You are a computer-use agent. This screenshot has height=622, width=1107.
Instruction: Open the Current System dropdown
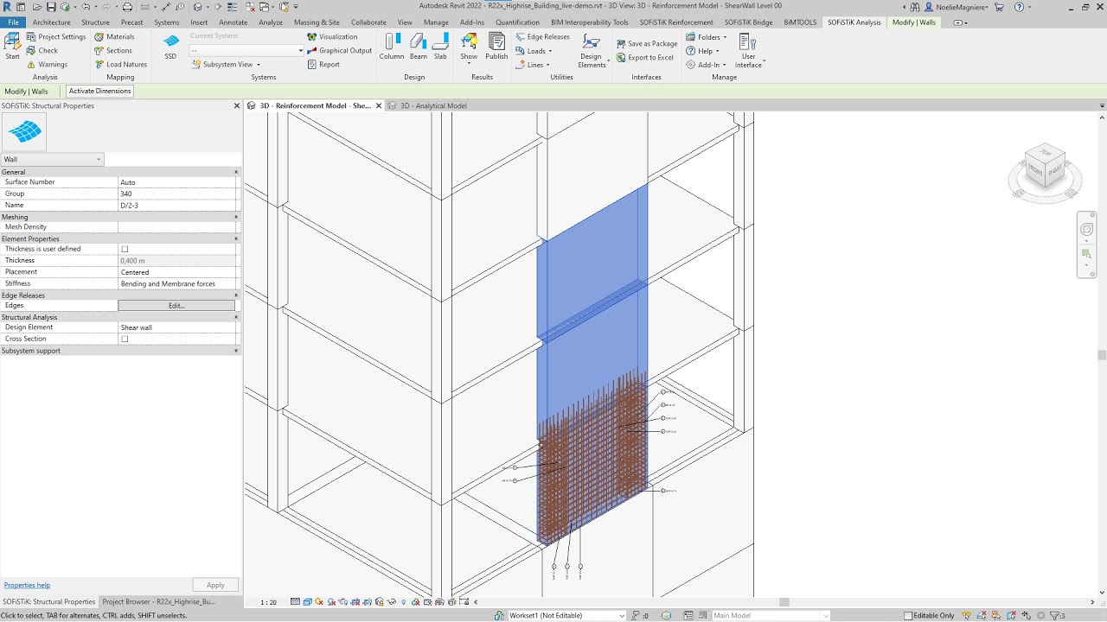[x=246, y=51]
